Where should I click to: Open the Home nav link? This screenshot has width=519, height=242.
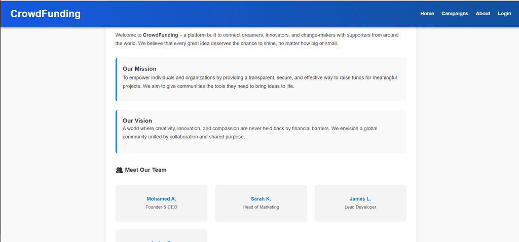[427, 14]
